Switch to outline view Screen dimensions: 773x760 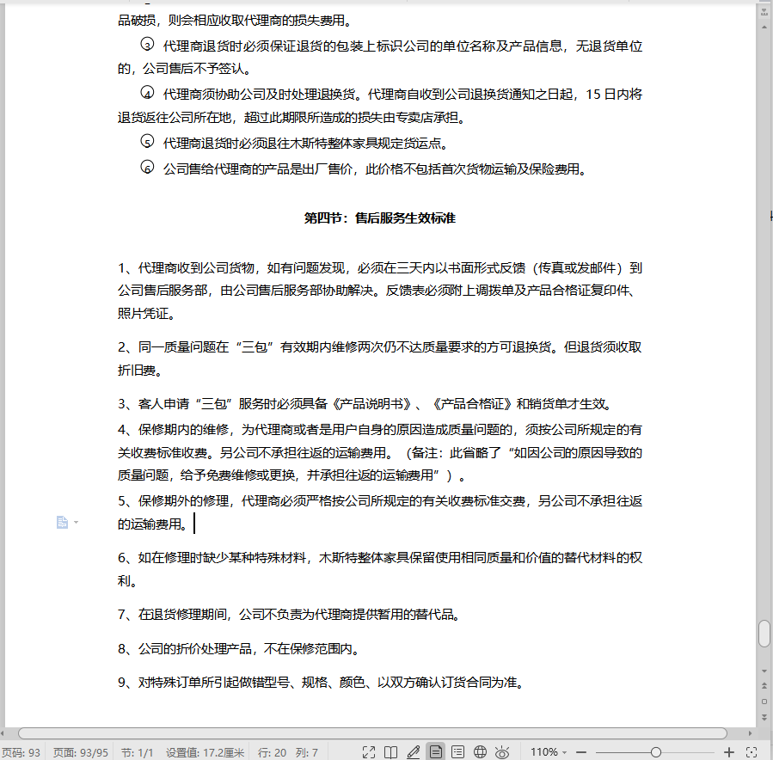458,752
